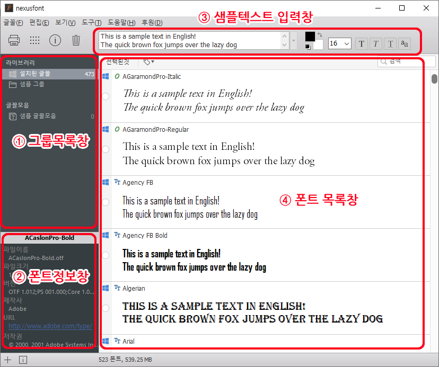Toggle underline text style button
Screen dimensions: 439x367
390,43
